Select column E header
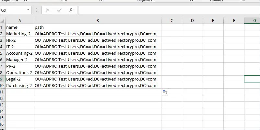260x130 pixels. click(x=213, y=21)
